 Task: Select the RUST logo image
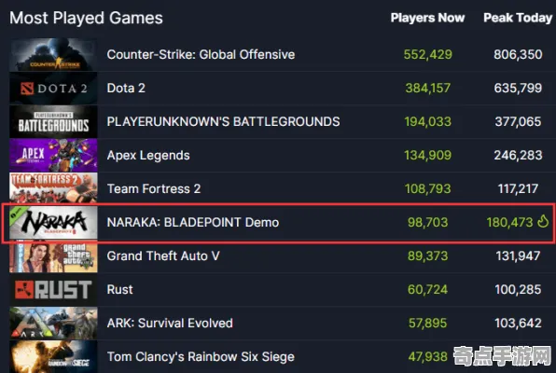[x=53, y=289]
